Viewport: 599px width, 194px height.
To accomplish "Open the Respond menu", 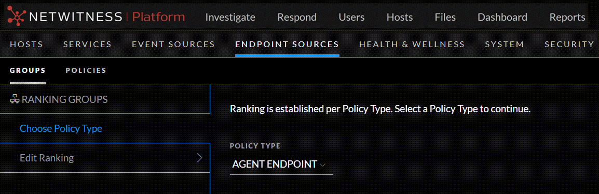I will (297, 18).
